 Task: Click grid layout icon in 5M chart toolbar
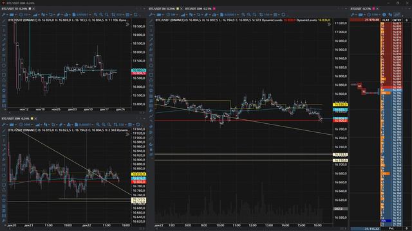click(x=275, y=15)
